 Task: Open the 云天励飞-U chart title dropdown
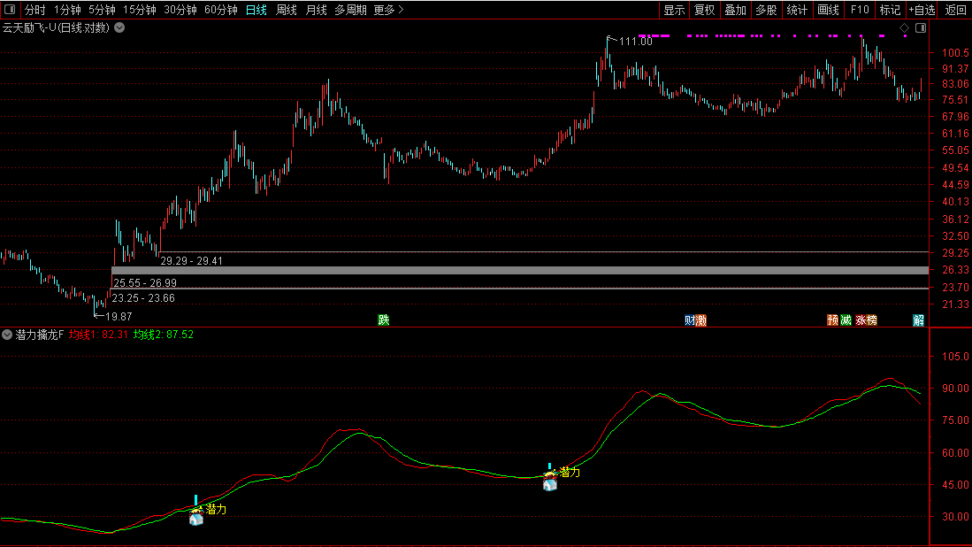[x=119, y=28]
